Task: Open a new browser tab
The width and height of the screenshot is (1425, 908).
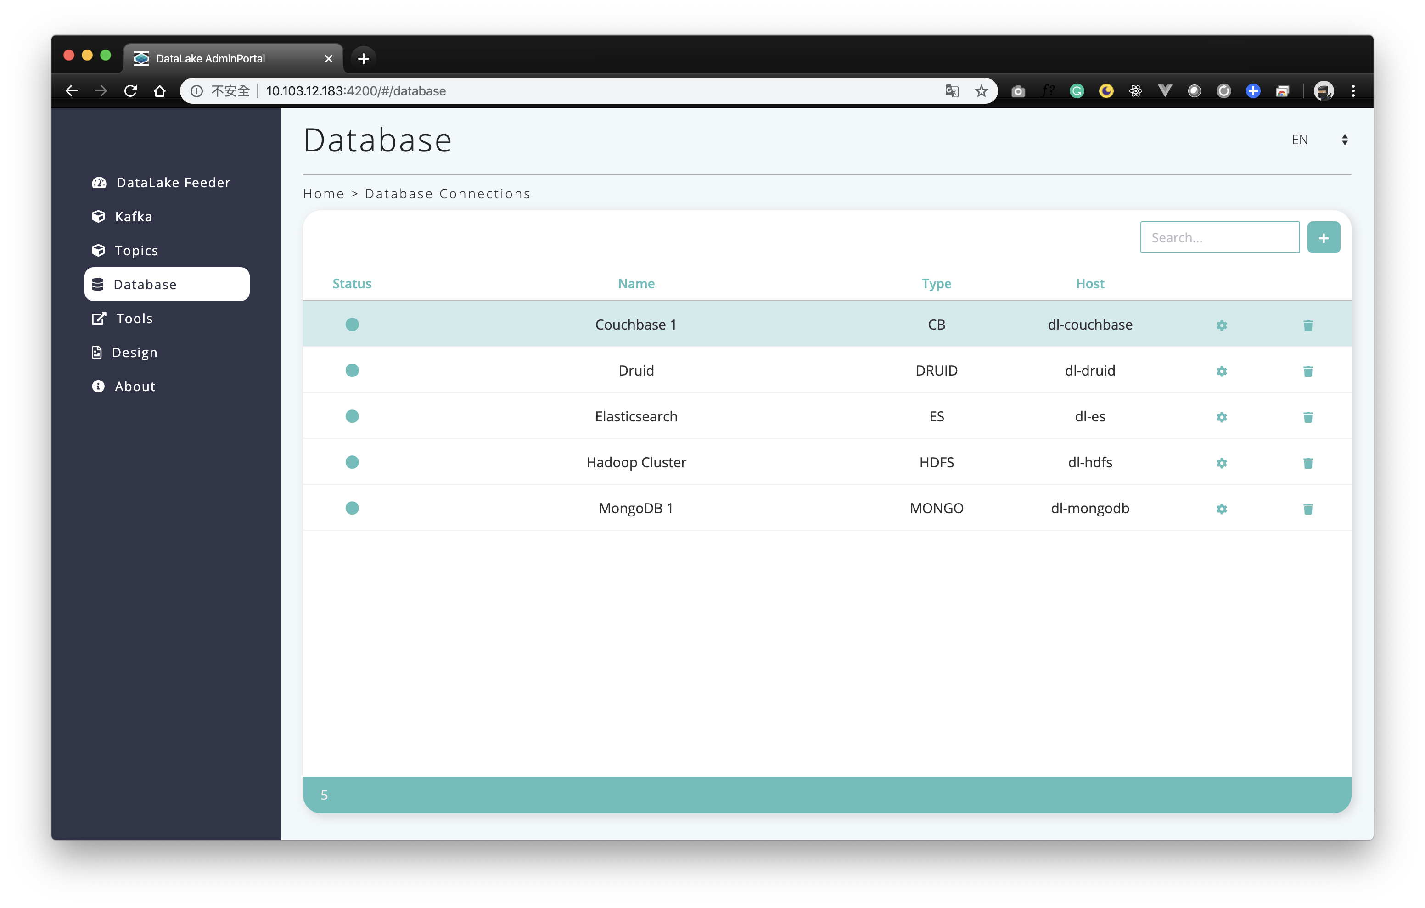Action: coord(363,58)
